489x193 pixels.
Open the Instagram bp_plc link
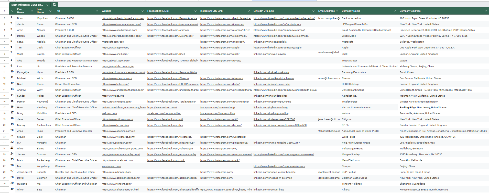[x=221, y=125]
